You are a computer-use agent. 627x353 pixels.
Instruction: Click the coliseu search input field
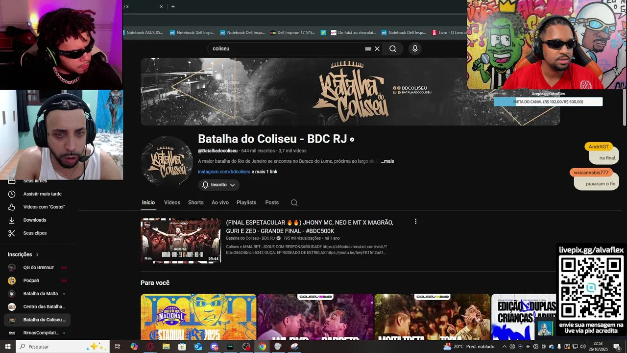pyautogui.click(x=287, y=49)
